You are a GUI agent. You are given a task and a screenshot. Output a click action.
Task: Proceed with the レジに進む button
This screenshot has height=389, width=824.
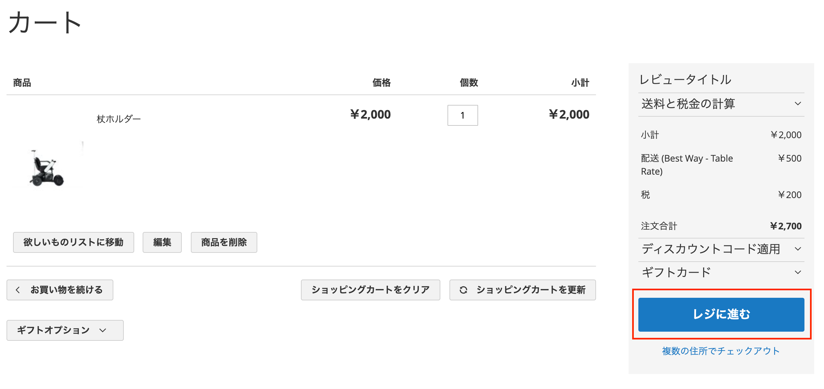[721, 314]
